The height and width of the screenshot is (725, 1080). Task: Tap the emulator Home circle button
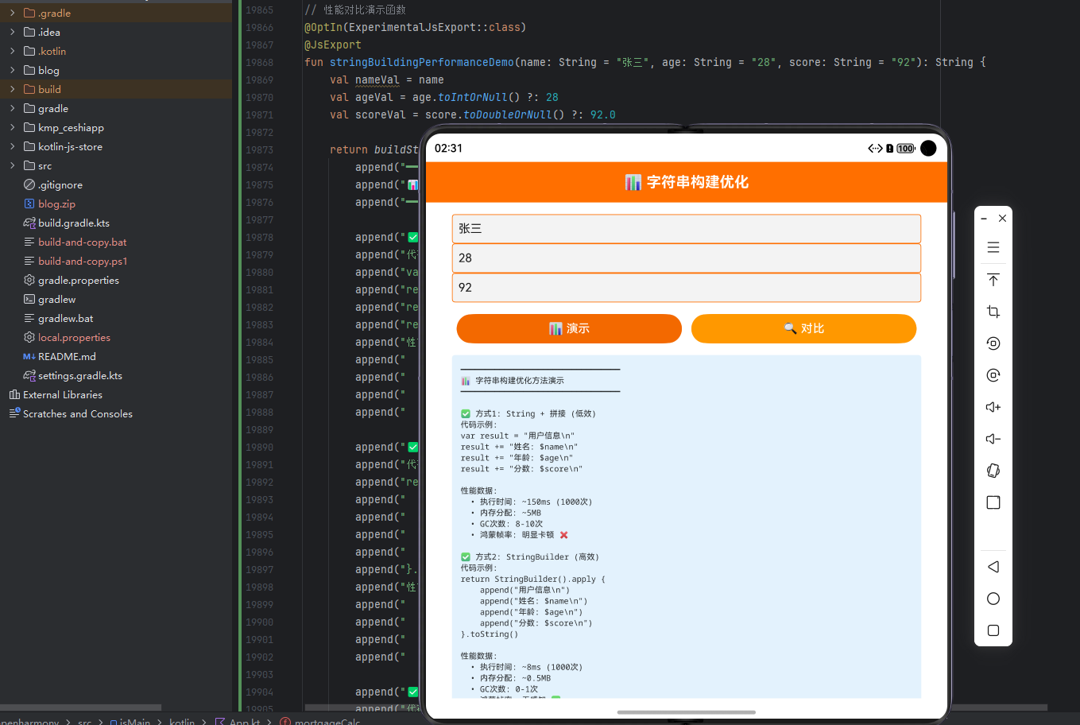coord(993,599)
